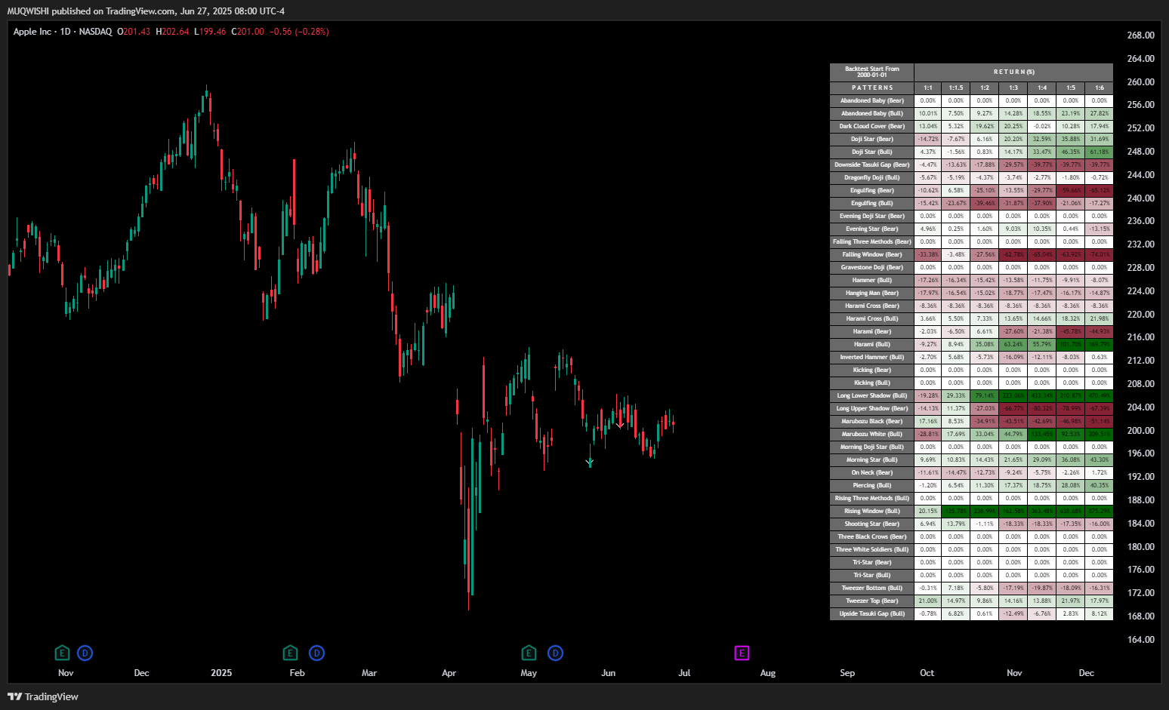This screenshot has width=1169, height=710.
Task: Select the Rising Window (Bull) label
Action: coord(872,512)
